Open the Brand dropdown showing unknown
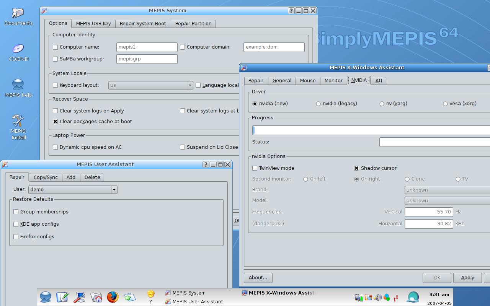 pos(447,190)
